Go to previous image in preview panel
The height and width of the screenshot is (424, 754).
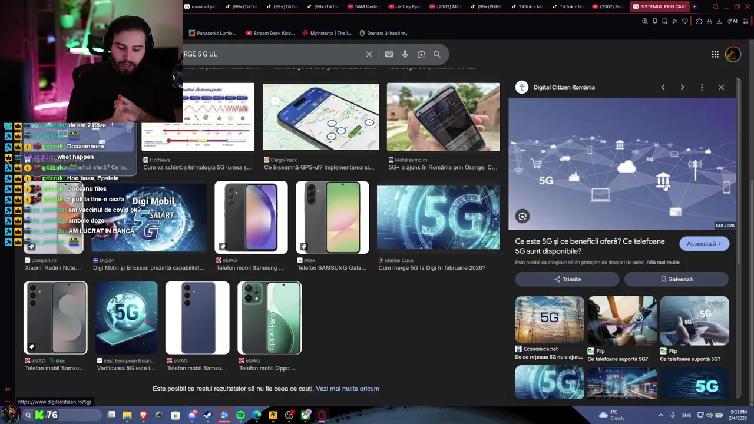(663, 87)
